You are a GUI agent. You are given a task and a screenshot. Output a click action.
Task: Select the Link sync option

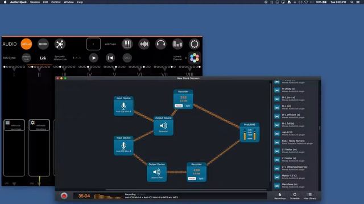click(x=43, y=58)
